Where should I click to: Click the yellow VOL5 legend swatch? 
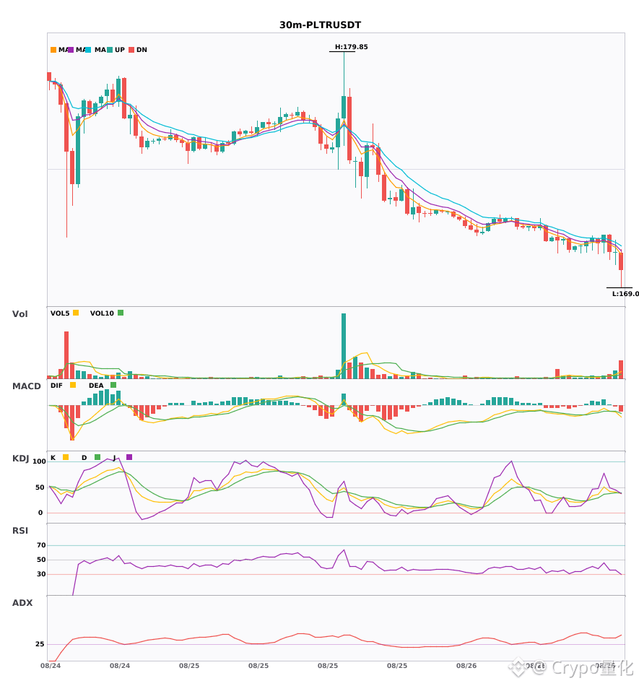coord(76,313)
